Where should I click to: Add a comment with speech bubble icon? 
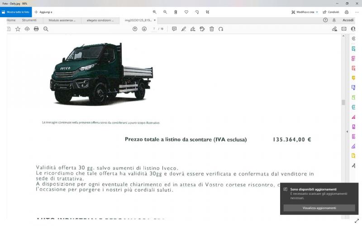174,29
